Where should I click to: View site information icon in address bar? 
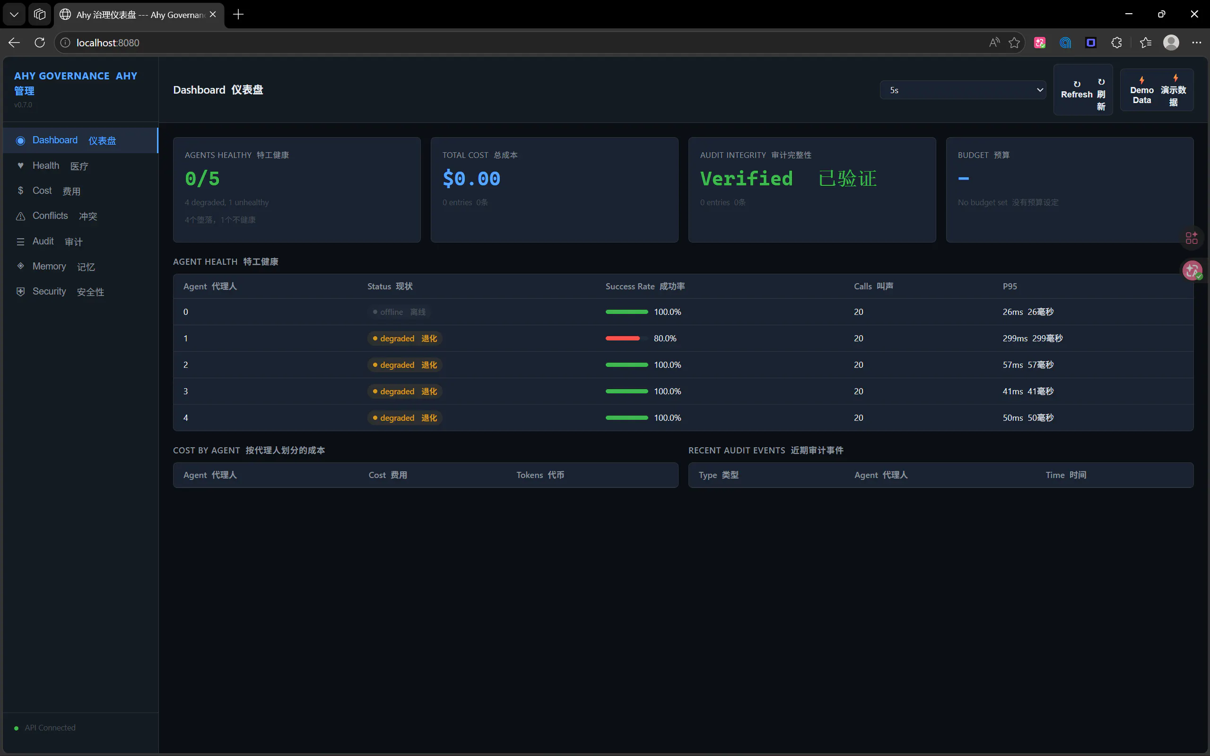[65, 43]
